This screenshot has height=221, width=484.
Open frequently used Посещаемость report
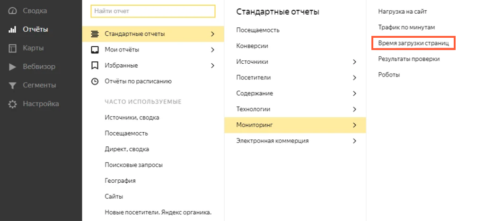(126, 134)
